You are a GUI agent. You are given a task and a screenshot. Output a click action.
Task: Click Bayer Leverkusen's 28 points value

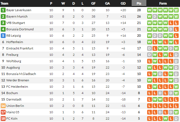coord(139,10)
